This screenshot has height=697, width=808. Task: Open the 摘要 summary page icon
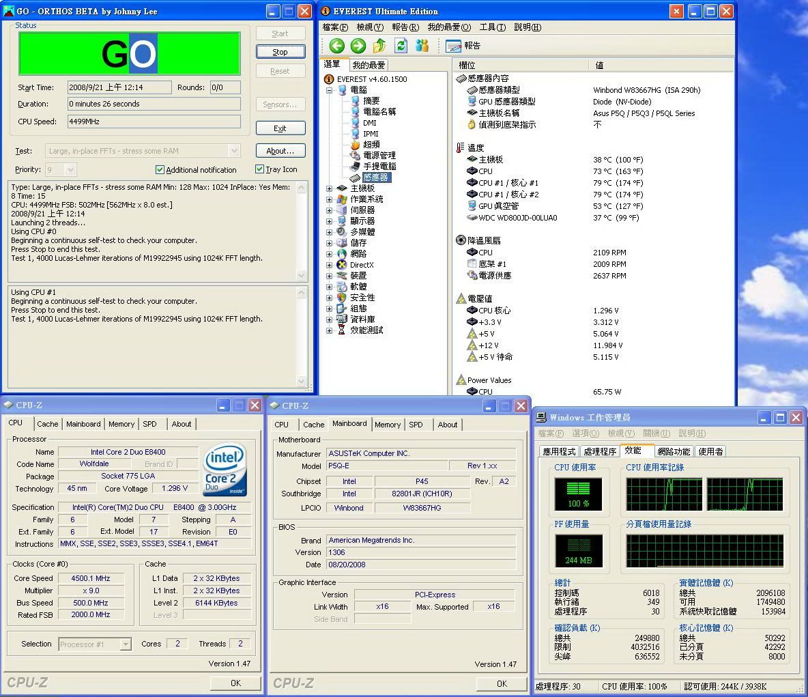pyautogui.click(x=355, y=101)
